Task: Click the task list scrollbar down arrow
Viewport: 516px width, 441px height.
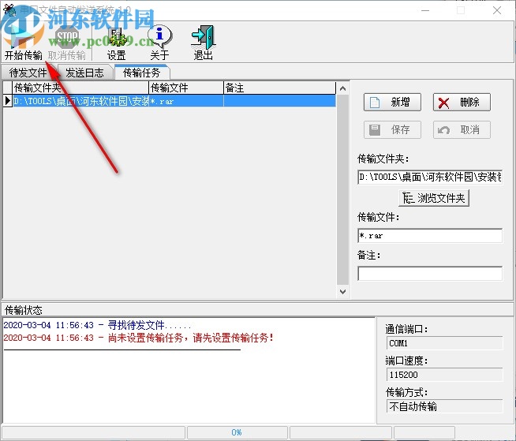Action: pyautogui.click(x=342, y=292)
